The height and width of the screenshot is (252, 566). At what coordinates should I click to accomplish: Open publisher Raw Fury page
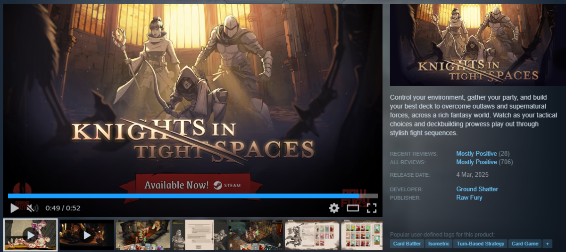[x=469, y=198]
